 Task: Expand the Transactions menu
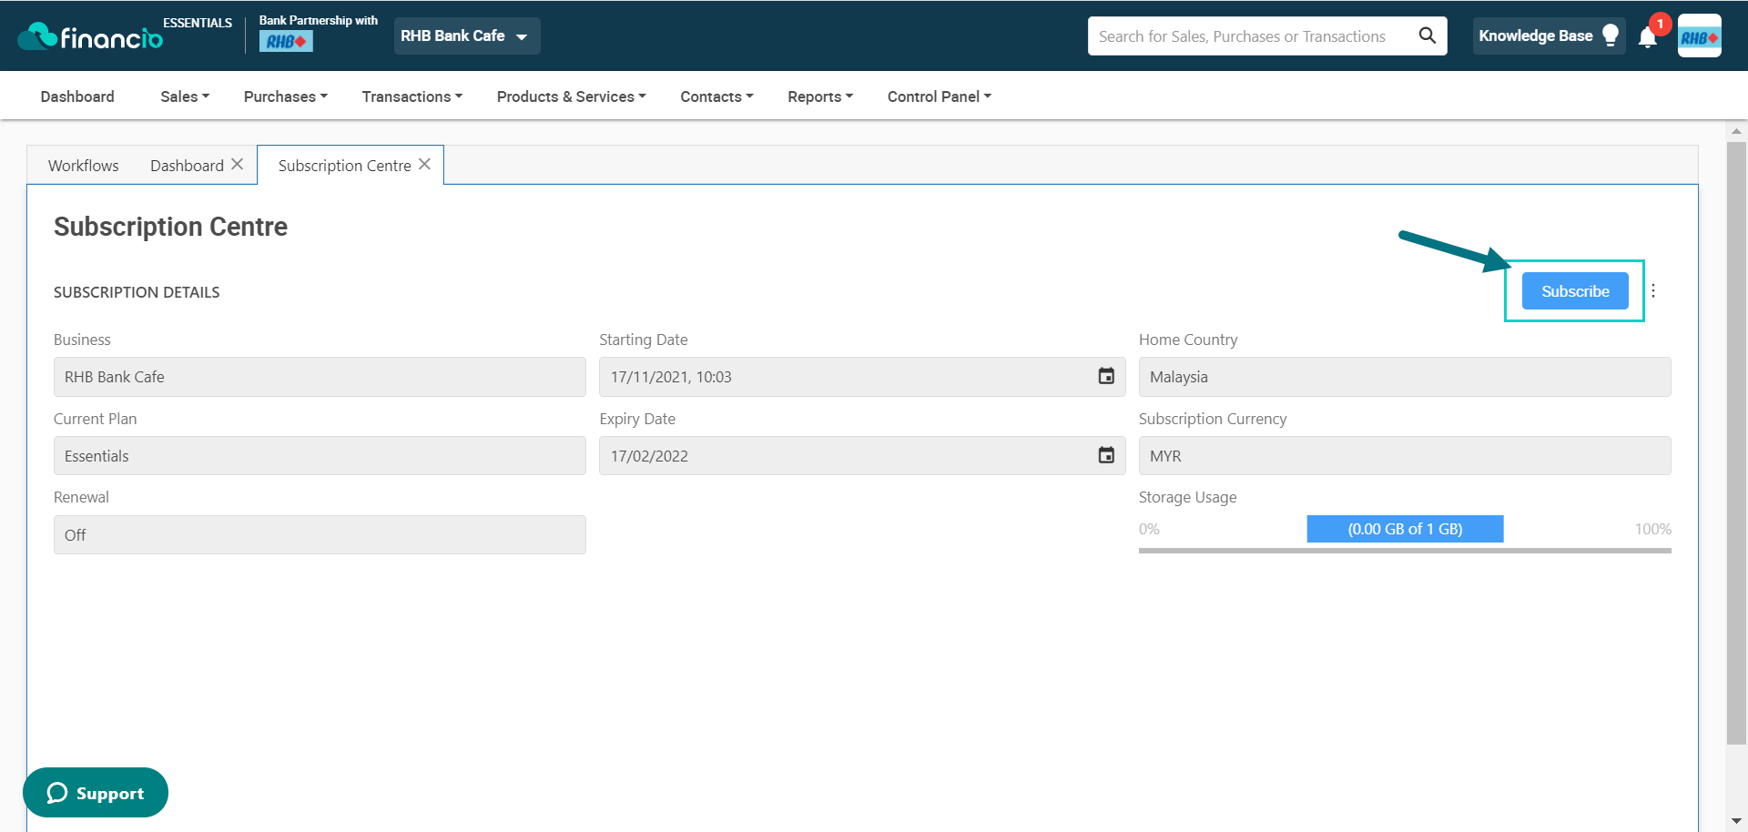point(412,96)
